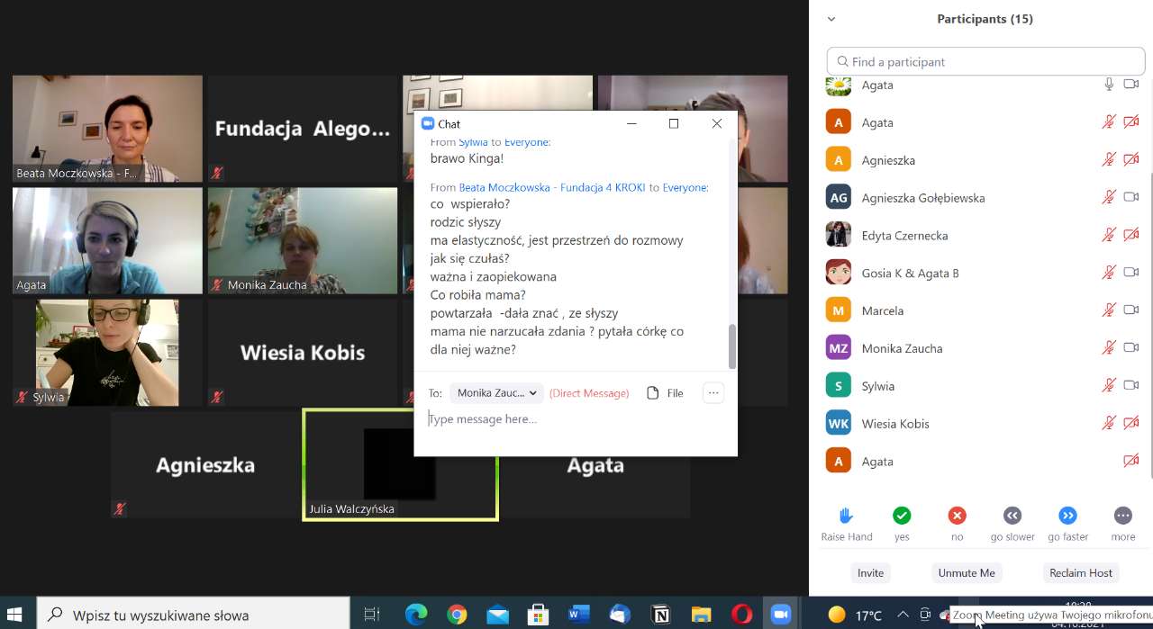Click the Raise Hand icon
The height and width of the screenshot is (629, 1153).
point(846,516)
